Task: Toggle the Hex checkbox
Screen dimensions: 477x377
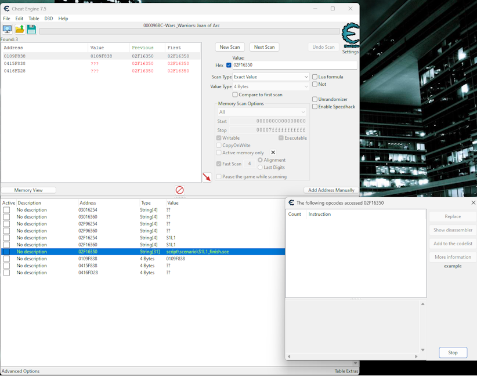Action: click(x=229, y=66)
